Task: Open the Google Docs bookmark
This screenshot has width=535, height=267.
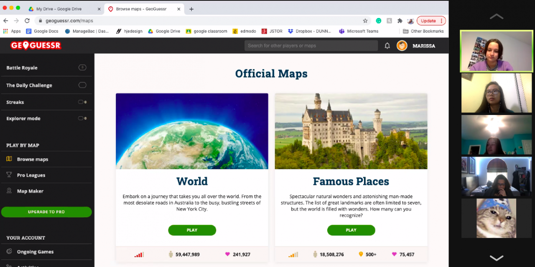Action: point(42,31)
